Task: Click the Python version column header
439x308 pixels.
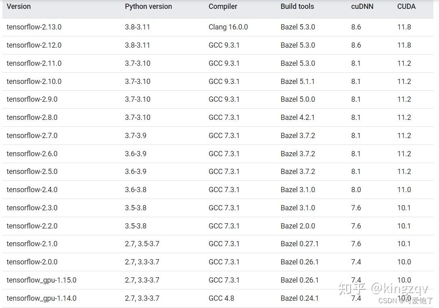Action: click(x=148, y=6)
